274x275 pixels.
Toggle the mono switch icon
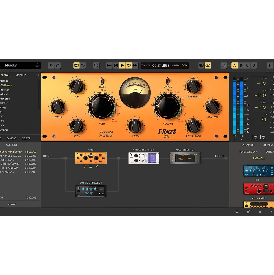(201, 66)
